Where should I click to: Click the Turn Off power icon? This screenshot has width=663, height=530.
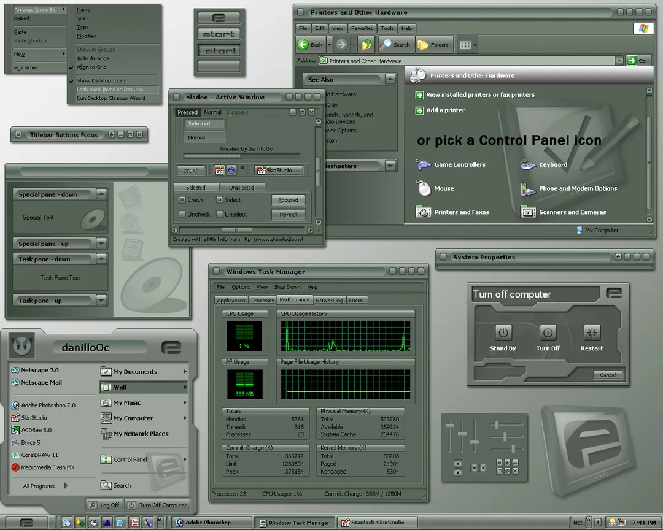point(548,332)
